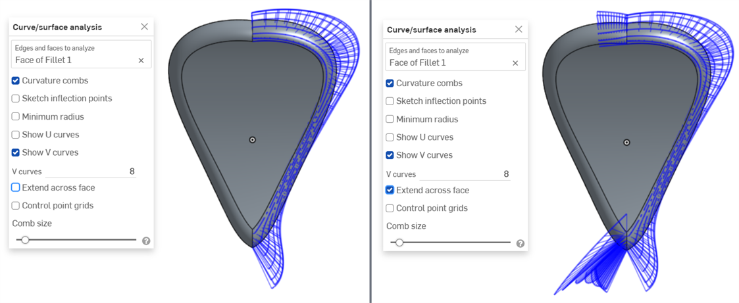Select the center point on left model
Viewport: 739px width, 303px height.
(x=253, y=140)
